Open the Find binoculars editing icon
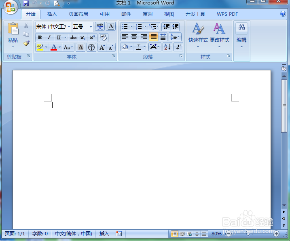Viewport: 290px width, 241px height. pos(241,27)
